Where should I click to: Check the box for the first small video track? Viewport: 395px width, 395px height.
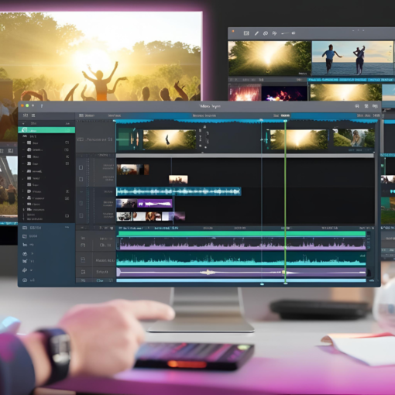click(81, 167)
